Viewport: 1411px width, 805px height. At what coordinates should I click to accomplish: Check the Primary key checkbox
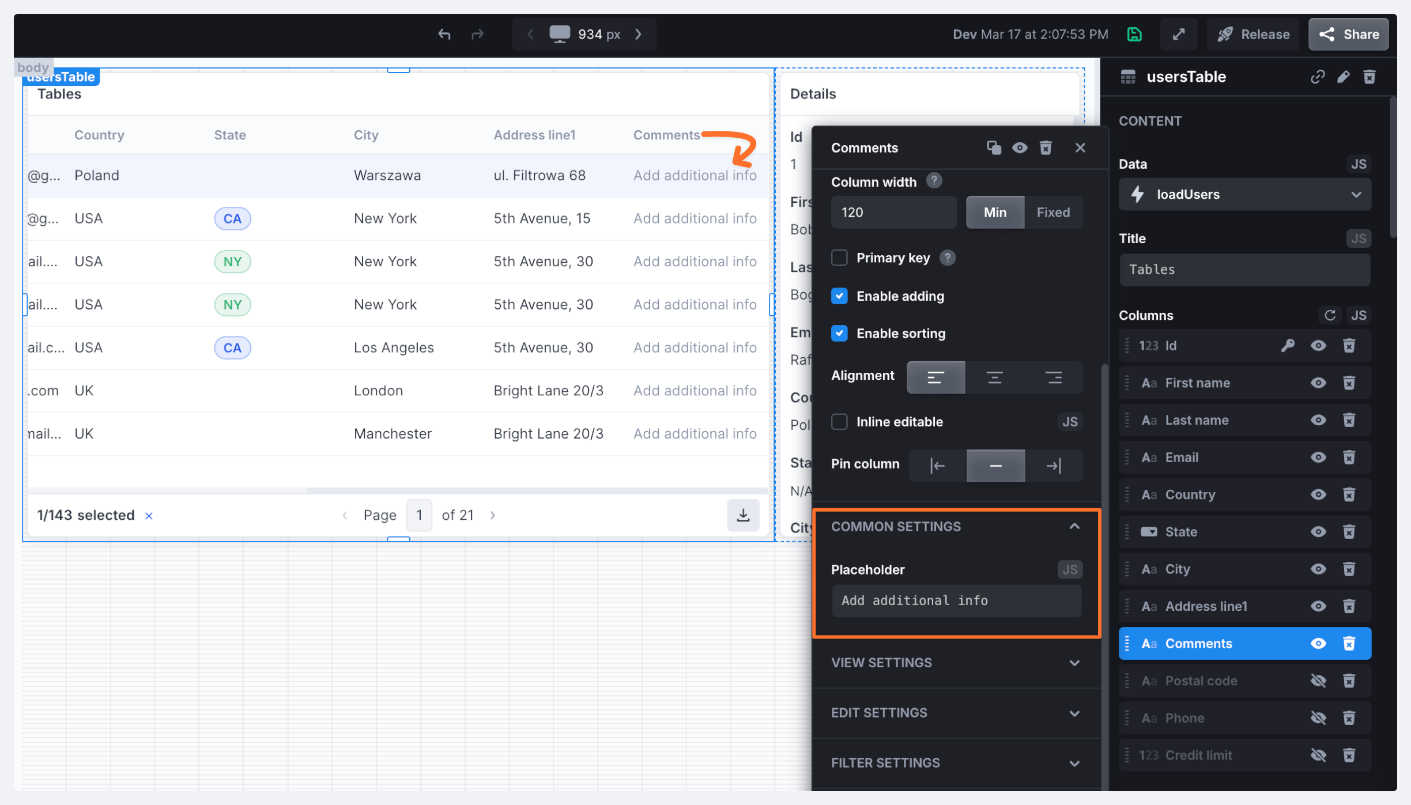point(839,258)
